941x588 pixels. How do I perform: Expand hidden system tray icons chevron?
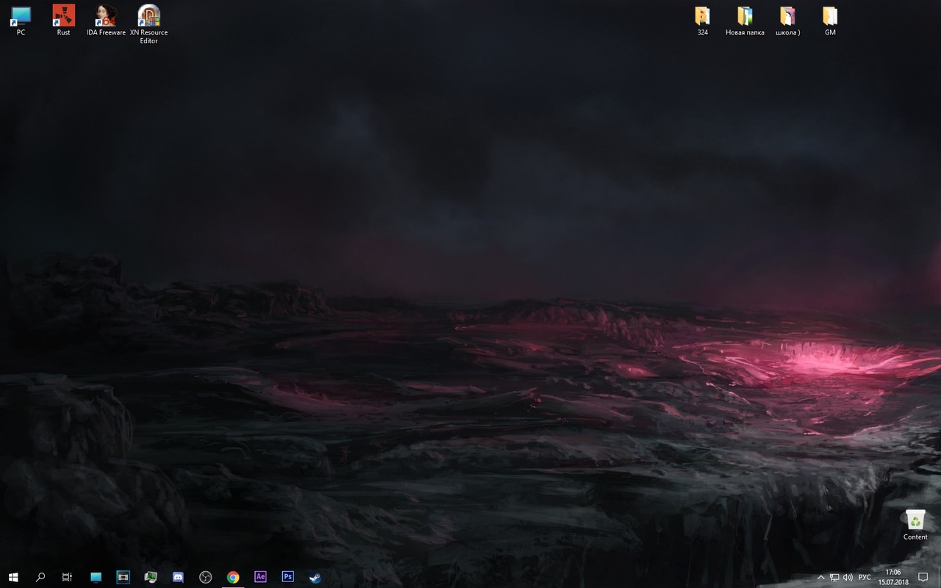(821, 577)
